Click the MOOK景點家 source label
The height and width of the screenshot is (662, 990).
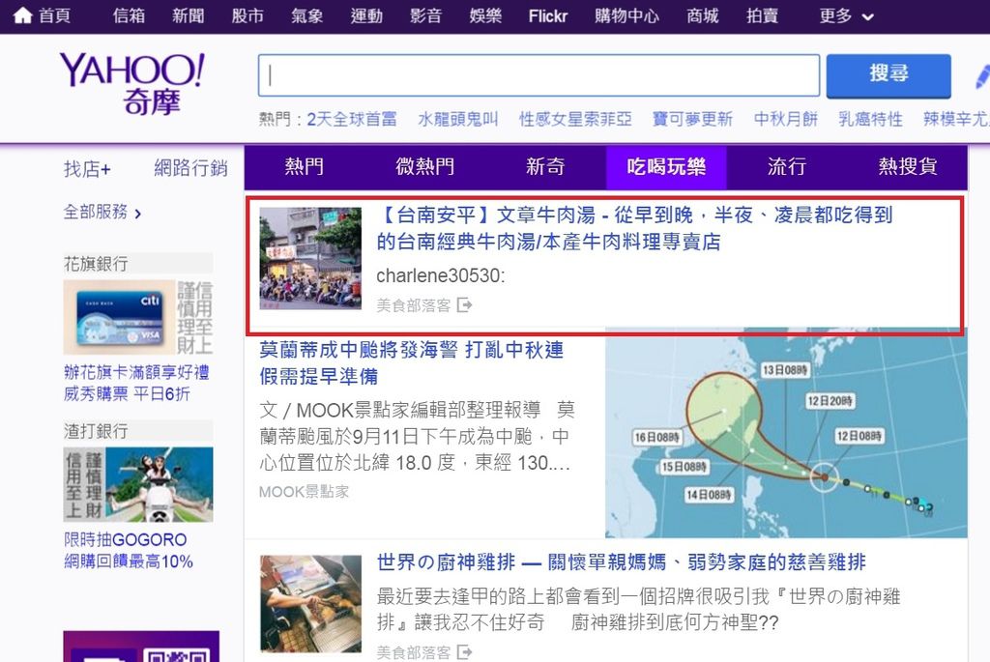[x=304, y=492]
